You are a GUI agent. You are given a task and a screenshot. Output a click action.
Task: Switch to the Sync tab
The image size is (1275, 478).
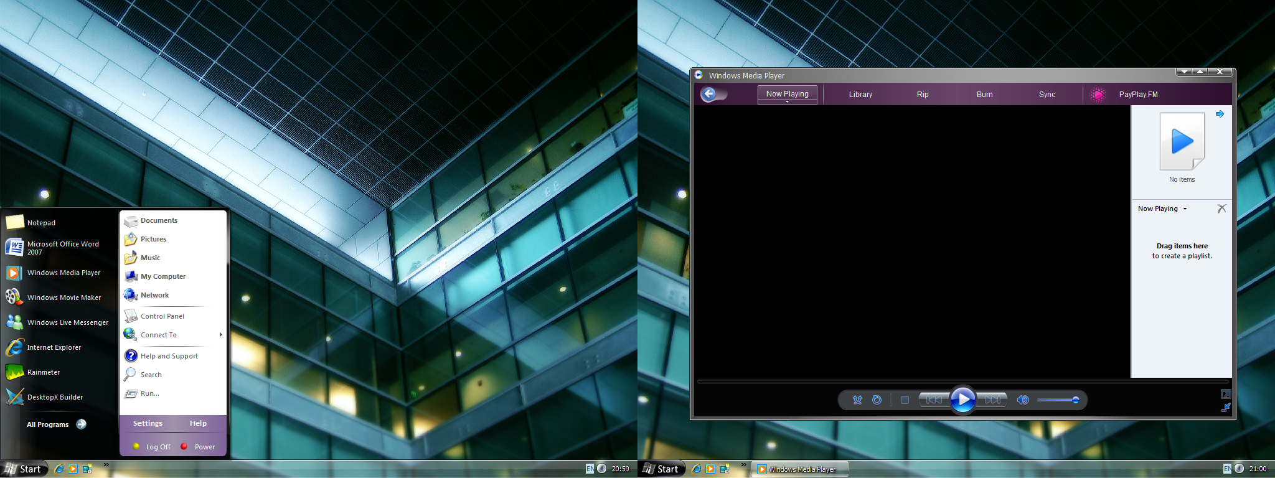tap(1047, 95)
